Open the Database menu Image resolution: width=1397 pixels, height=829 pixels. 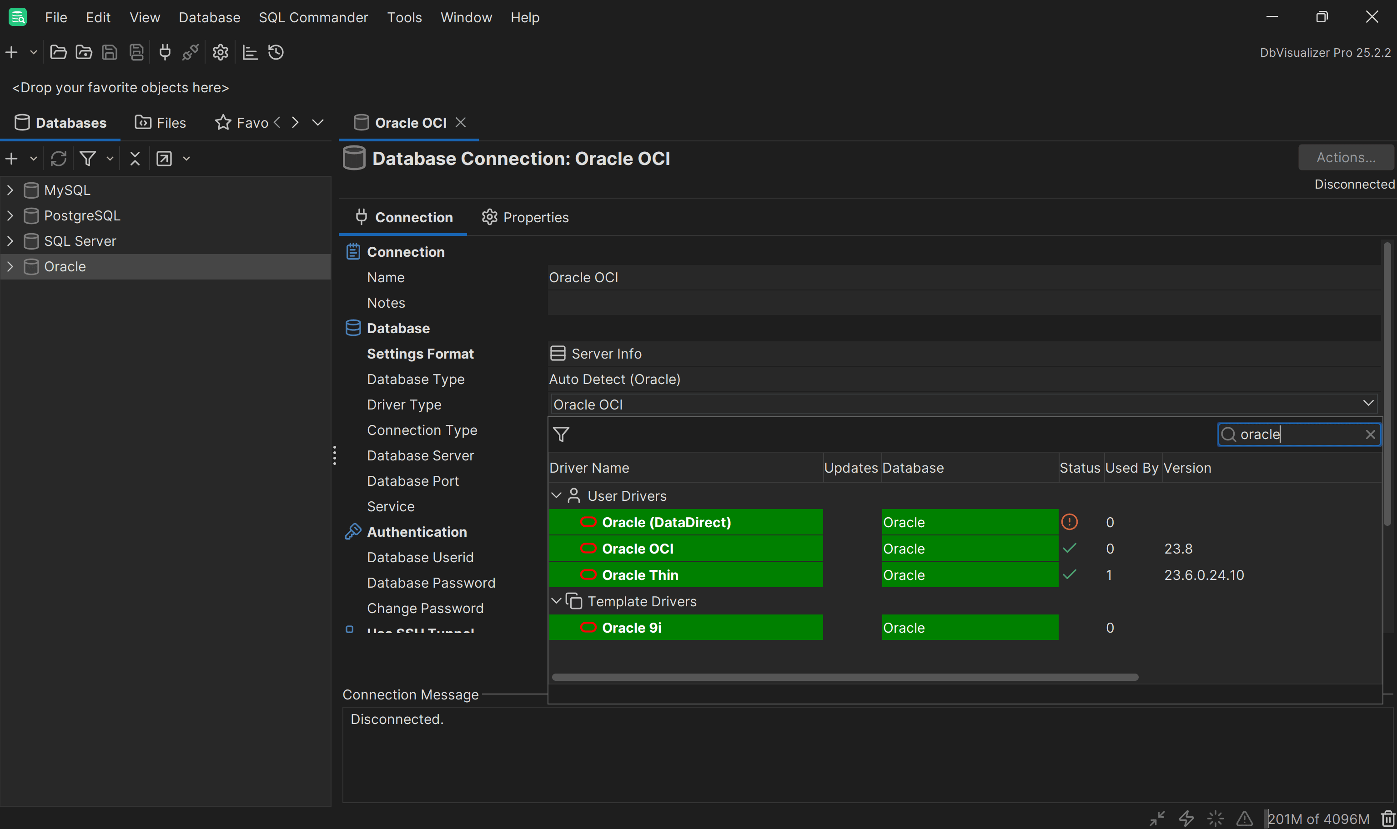tap(210, 17)
